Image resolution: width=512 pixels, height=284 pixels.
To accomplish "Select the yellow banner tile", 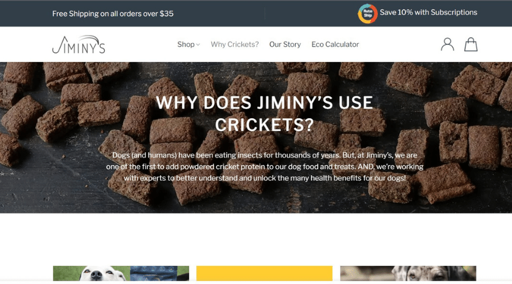I will 264,273.
